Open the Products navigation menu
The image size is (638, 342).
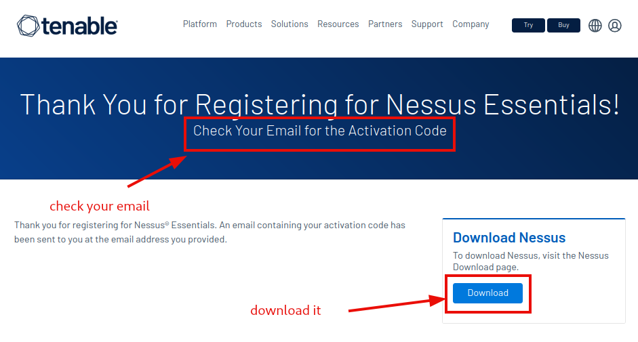point(244,24)
